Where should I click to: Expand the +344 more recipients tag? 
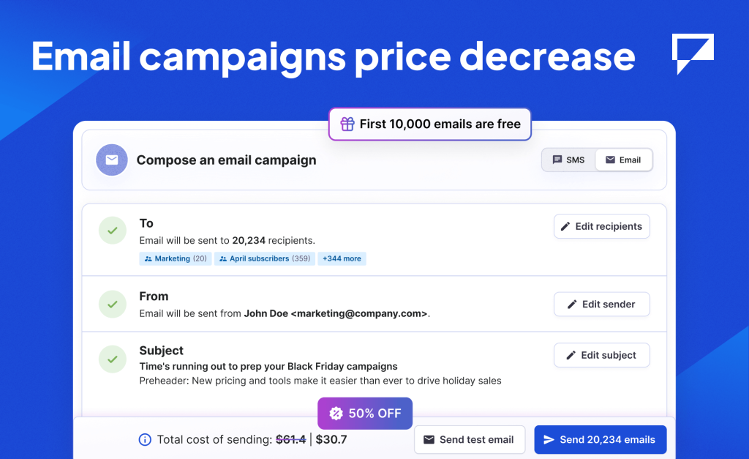[342, 258]
